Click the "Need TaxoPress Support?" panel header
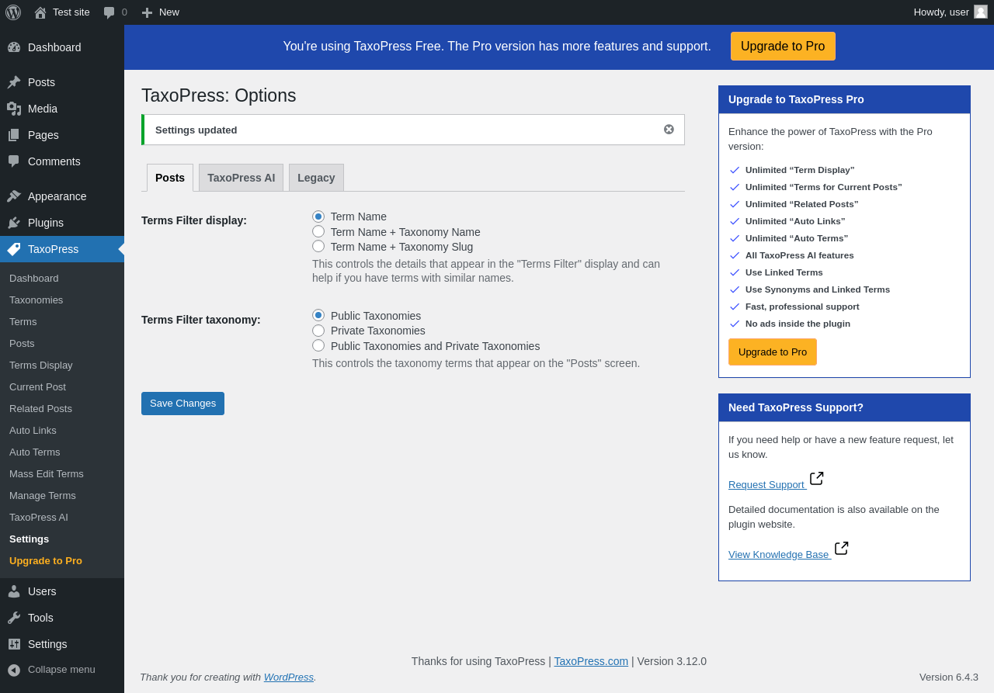This screenshot has width=994, height=693. point(844,407)
